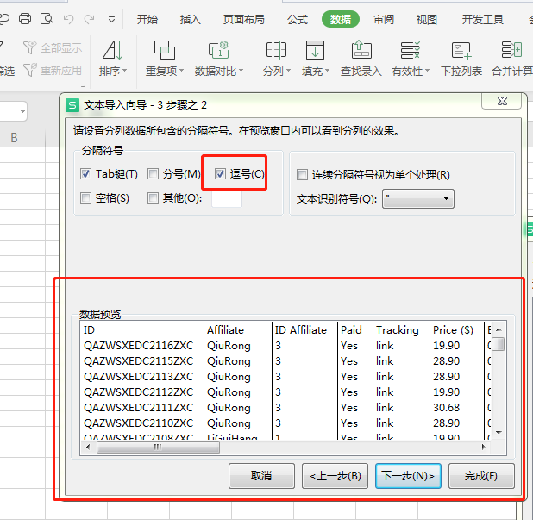This screenshot has height=520, width=533.
Task: Expand the 有效性 dropdown arrow
Action: [427, 71]
